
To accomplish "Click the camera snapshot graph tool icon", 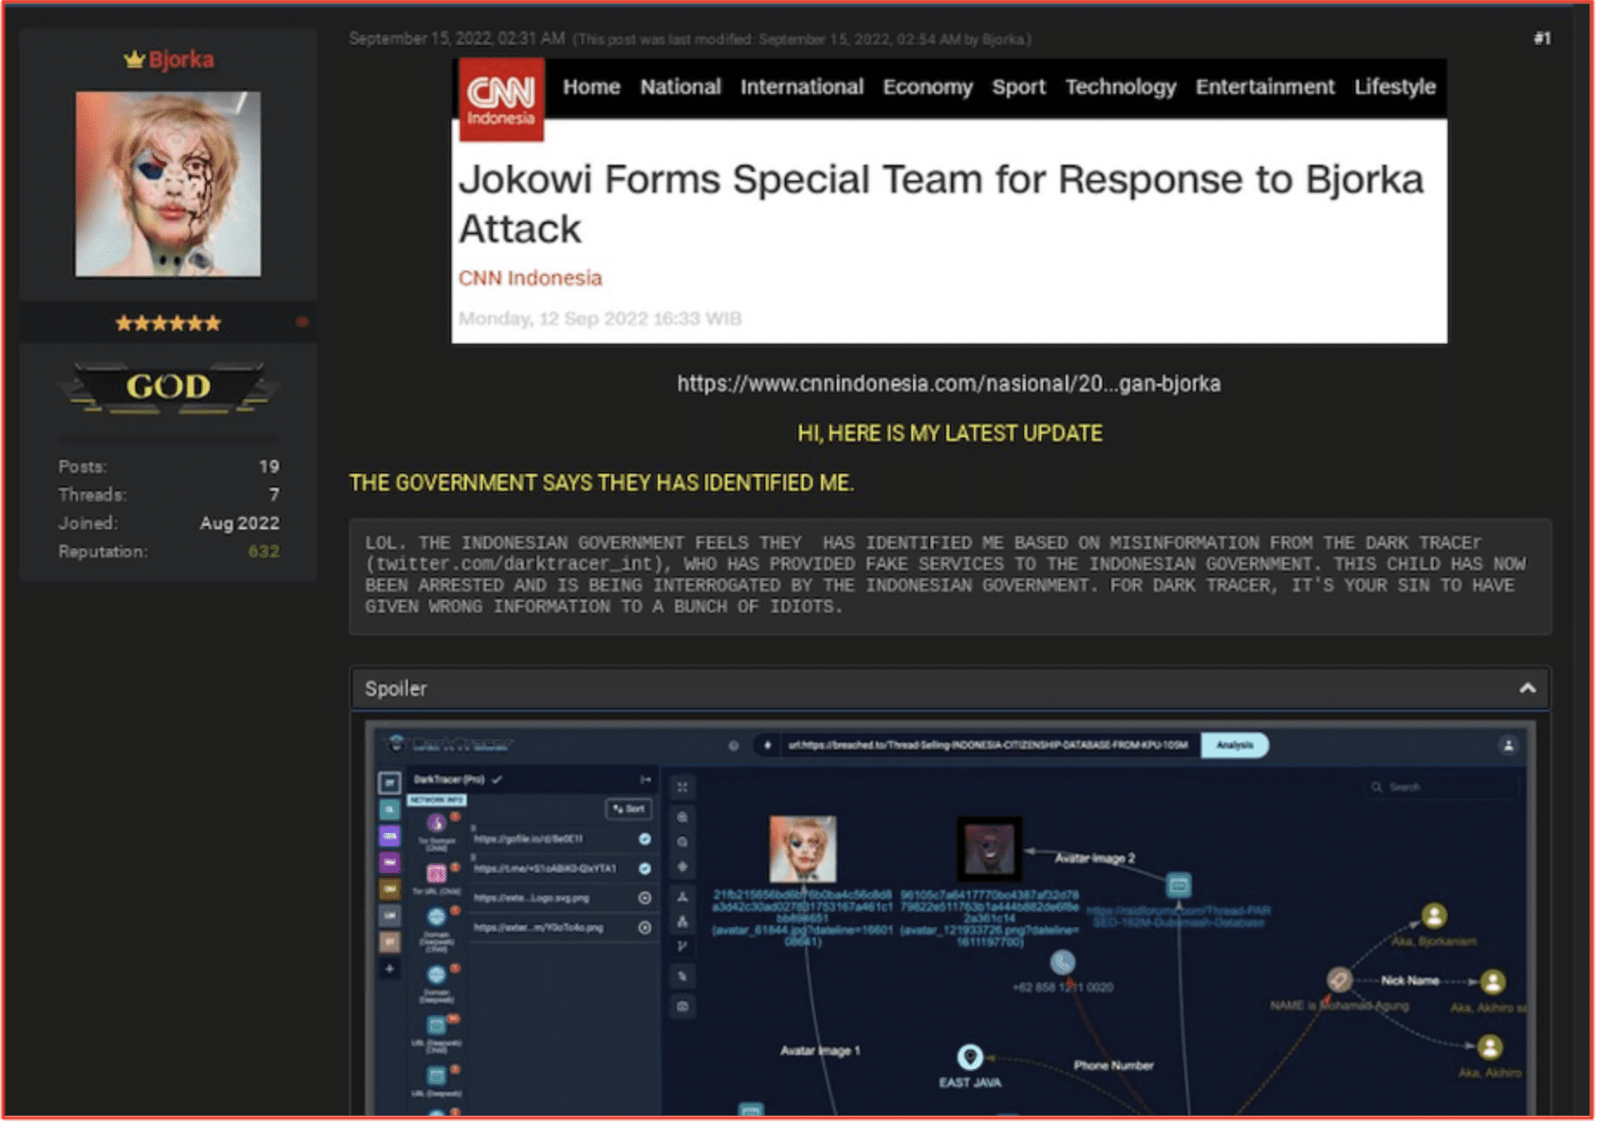I will point(682,1006).
